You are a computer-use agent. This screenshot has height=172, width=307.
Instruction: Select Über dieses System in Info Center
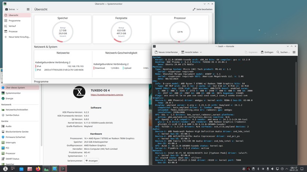tap(20, 87)
